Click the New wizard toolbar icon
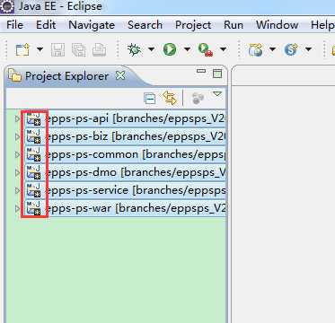Screen dimensions: 335x323 22,49
